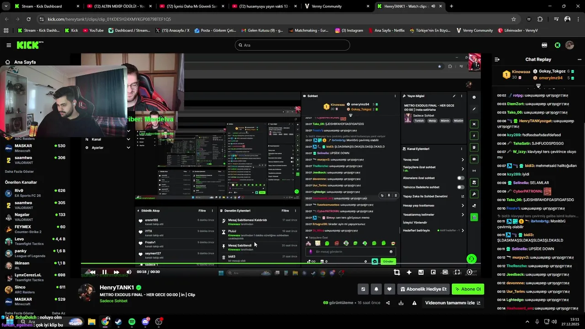
Task: Share the clip using the share icon
Action: click(x=388, y=302)
